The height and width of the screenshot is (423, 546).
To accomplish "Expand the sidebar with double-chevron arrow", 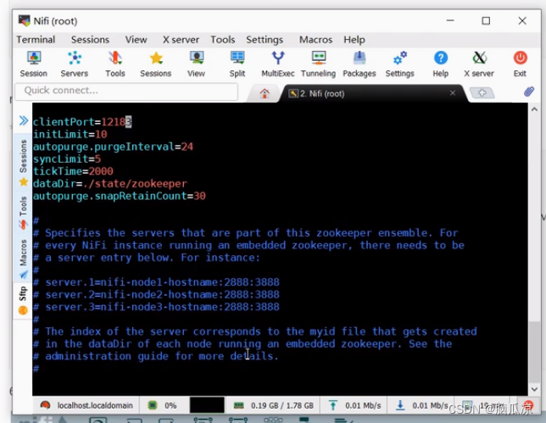I will click(24, 121).
